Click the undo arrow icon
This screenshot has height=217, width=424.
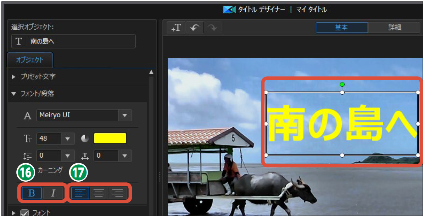(194, 28)
